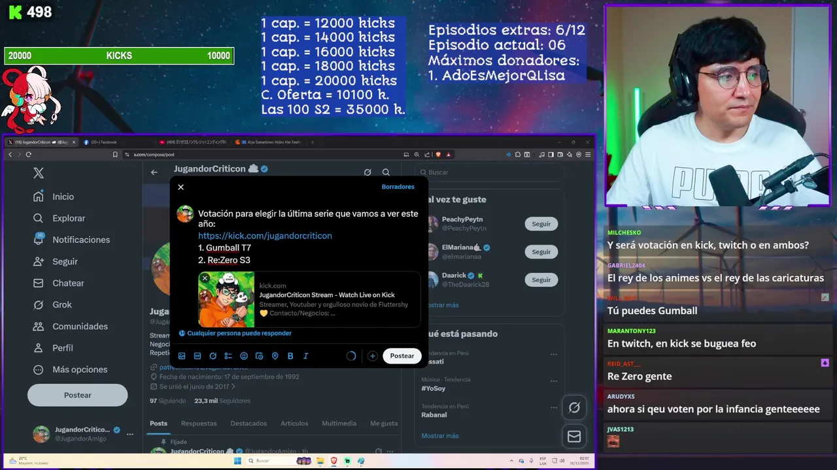Screen dimensions: 837x470
Task: Click Mostrar más under the trends list
Action: click(440, 435)
